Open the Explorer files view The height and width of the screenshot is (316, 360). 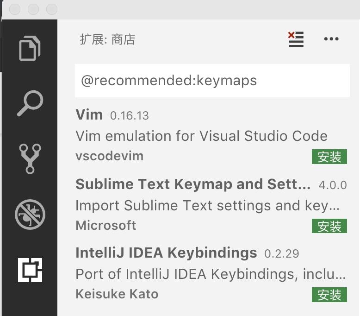[30, 48]
